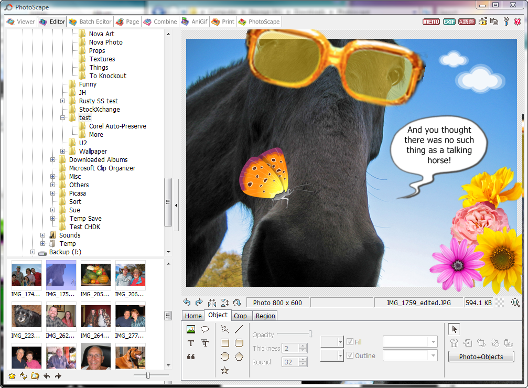Image resolution: width=528 pixels, height=388 pixels.
Task: Adjust the thumbnail size slider
Action: pos(148,375)
